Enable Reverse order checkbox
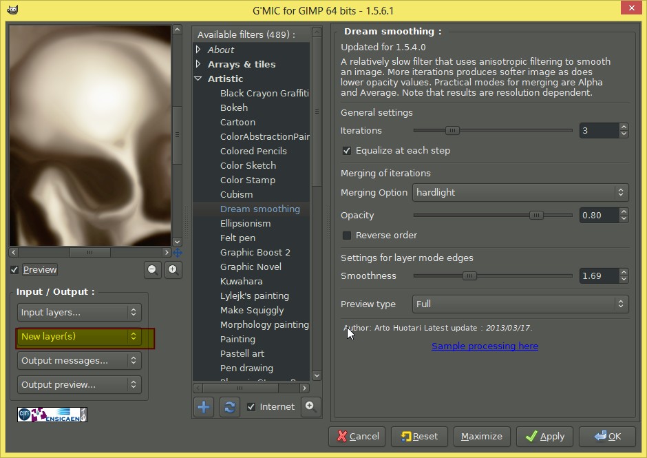This screenshot has width=647, height=458. [347, 236]
